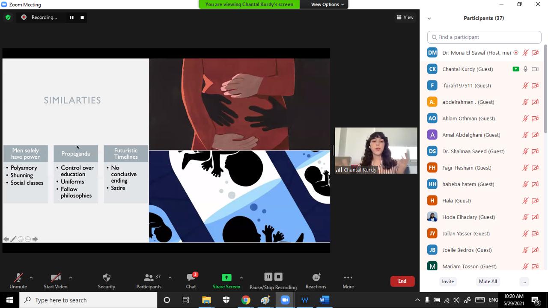The image size is (548, 308).
Task: Open the View layout menu
Action: pyautogui.click(x=405, y=18)
